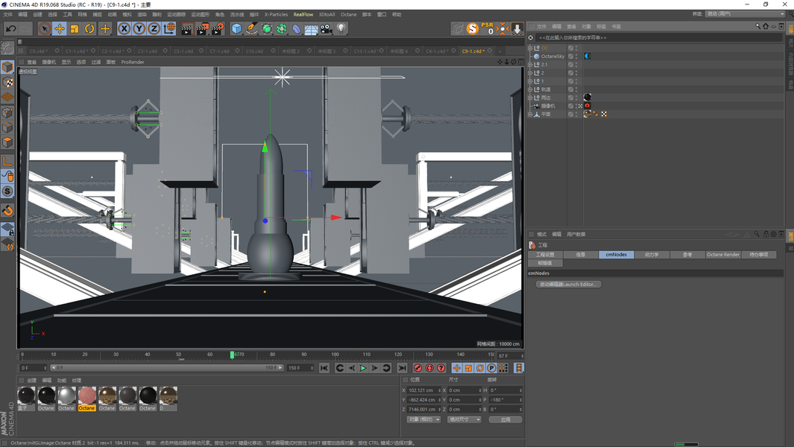Viewport: 794px width, 447px height.
Task: Open the Spline Pen tool
Action: pyautogui.click(x=252, y=29)
